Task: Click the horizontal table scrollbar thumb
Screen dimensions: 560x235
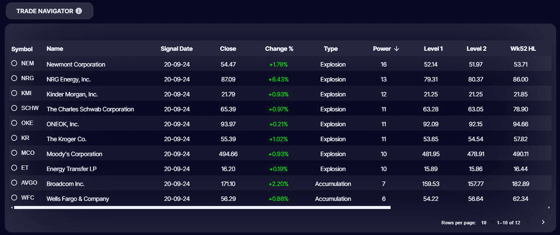Action: pos(202,208)
